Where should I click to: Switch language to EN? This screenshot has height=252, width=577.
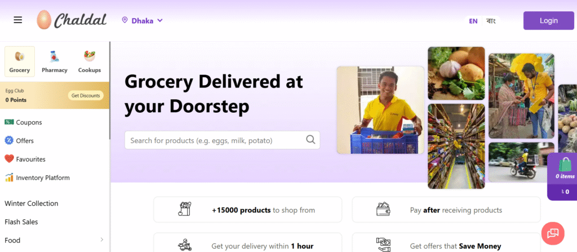click(473, 21)
